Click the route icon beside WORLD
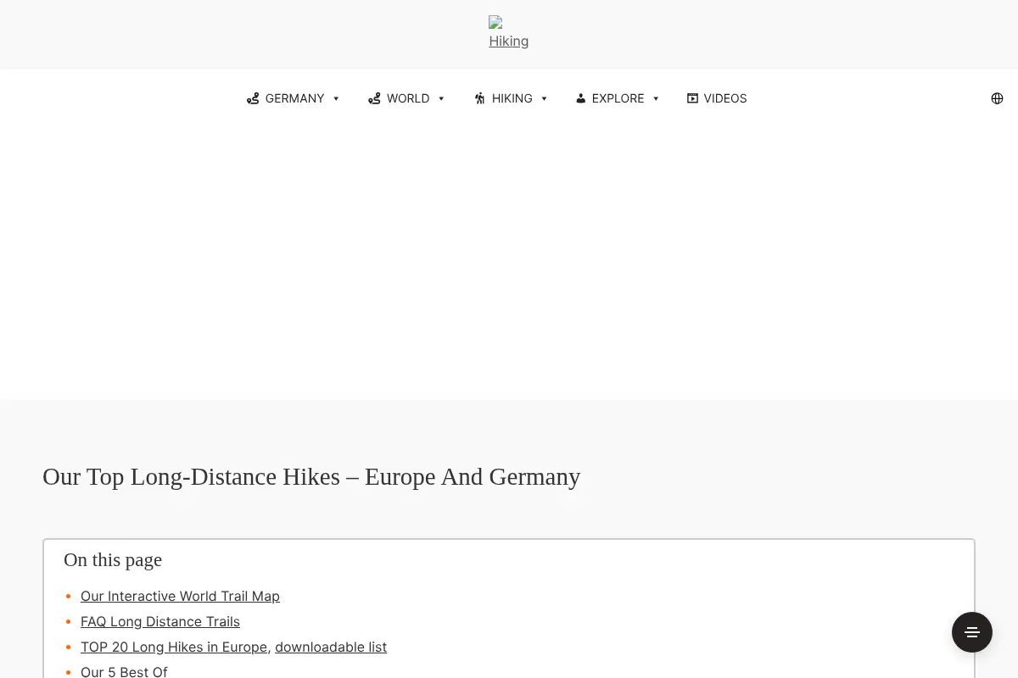This screenshot has width=1018, height=678. pos(374,98)
